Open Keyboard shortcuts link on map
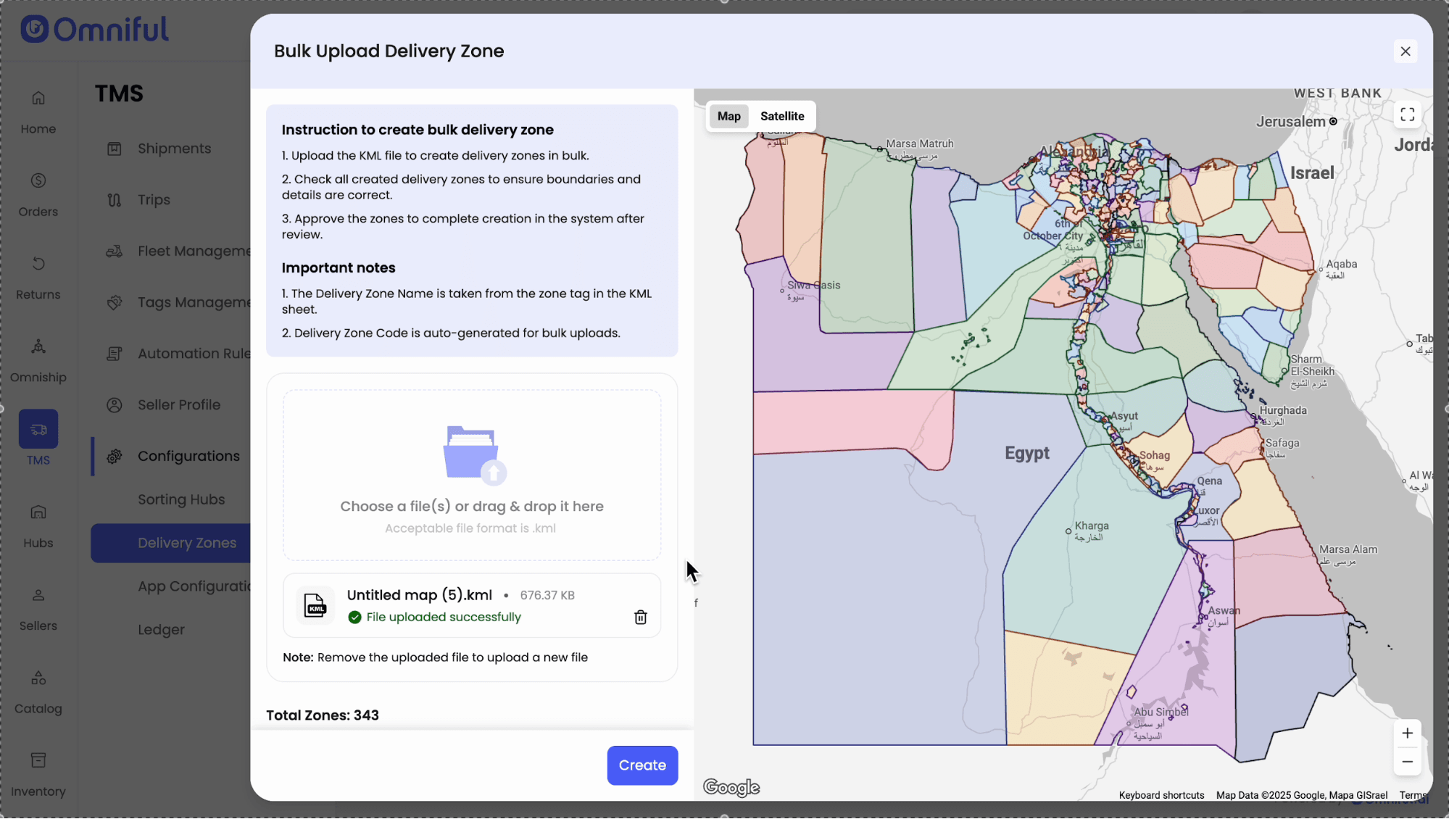This screenshot has height=819, width=1449. point(1161,795)
